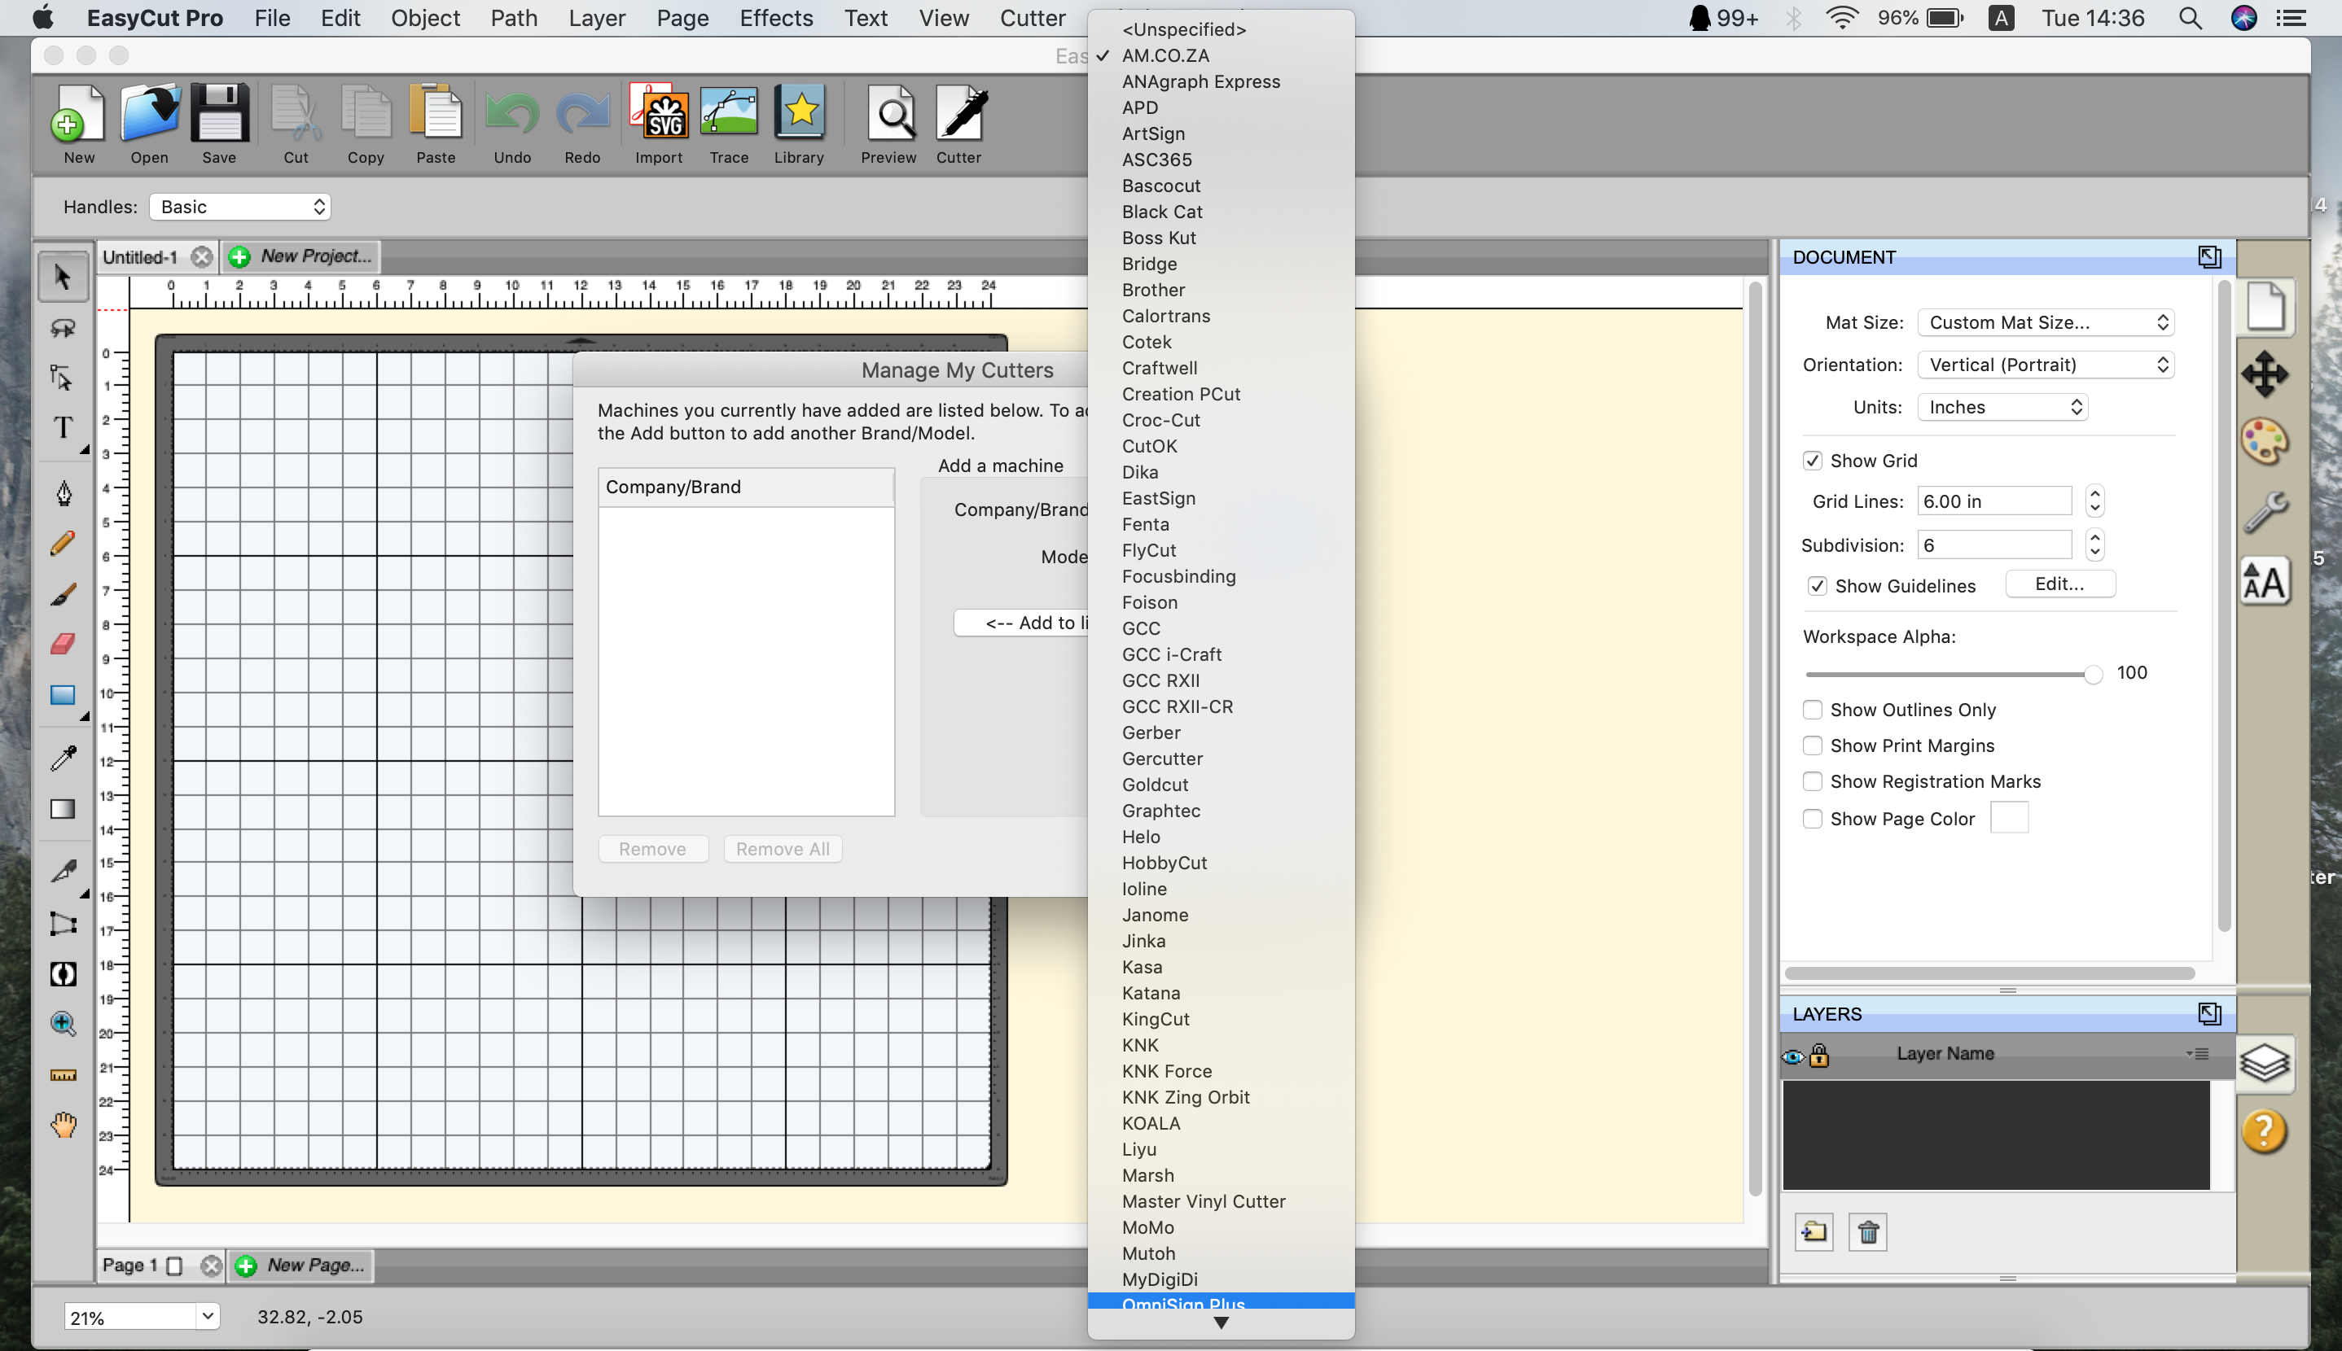Select Graphtec from the cutter brand list
This screenshot has width=2342, height=1351.
tap(1160, 810)
